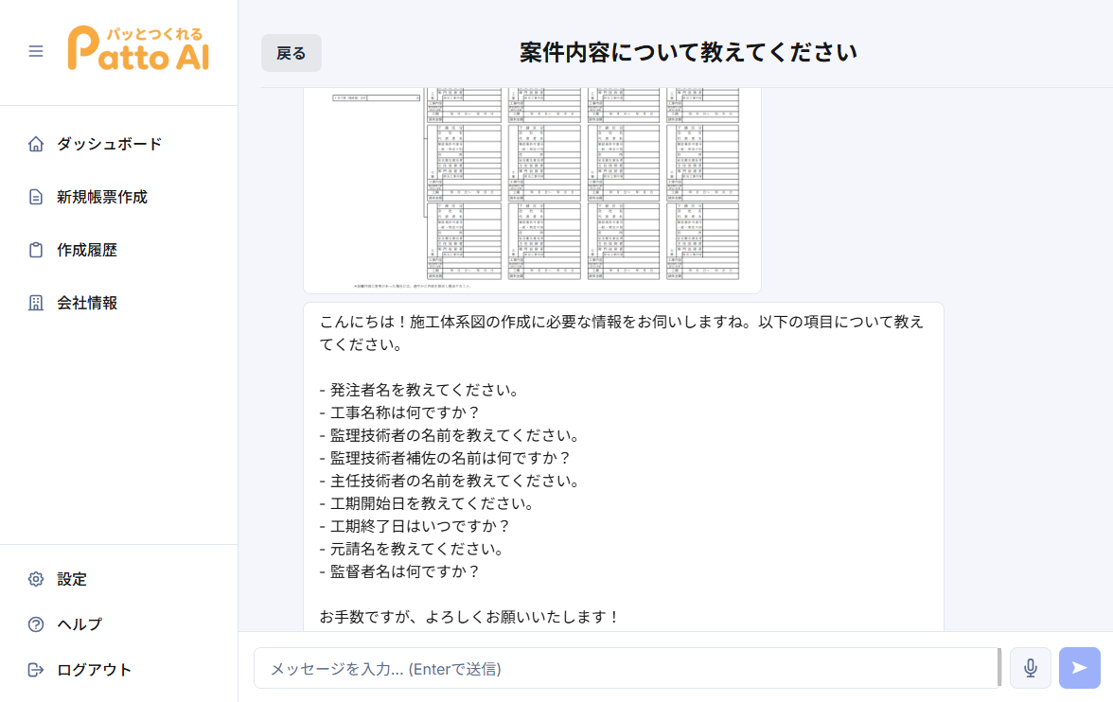This screenshot has width=1113, height=702.
Task: Click the logout arrow icon beside ログアウト
Action: (x=36, y=669)
